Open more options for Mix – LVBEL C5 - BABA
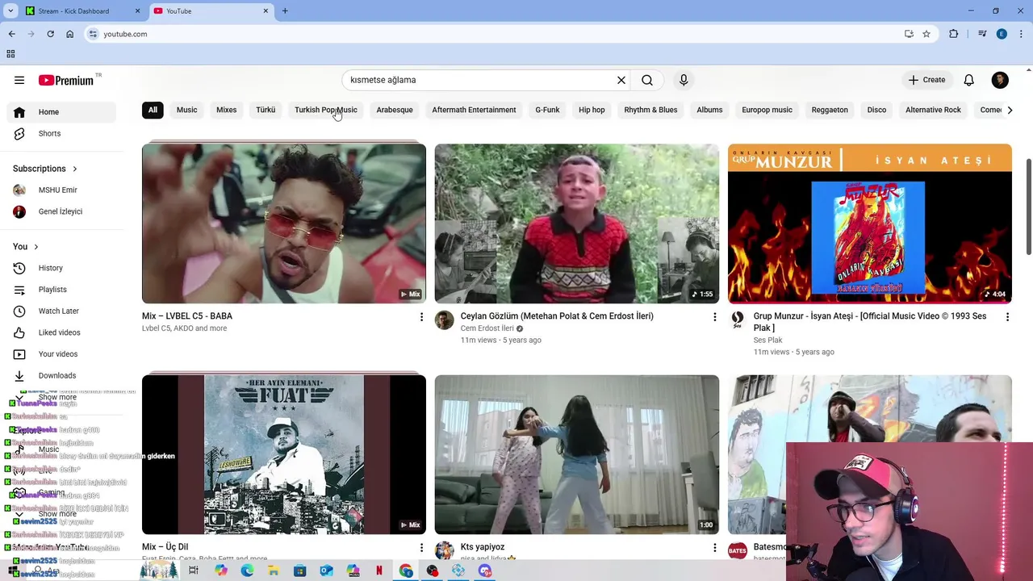1033x581 pixels. tap(421, 317)
